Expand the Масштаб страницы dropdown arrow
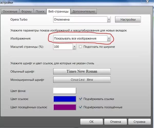The width and height of the screenshot is (154, 128). click(x=74, y=47)
